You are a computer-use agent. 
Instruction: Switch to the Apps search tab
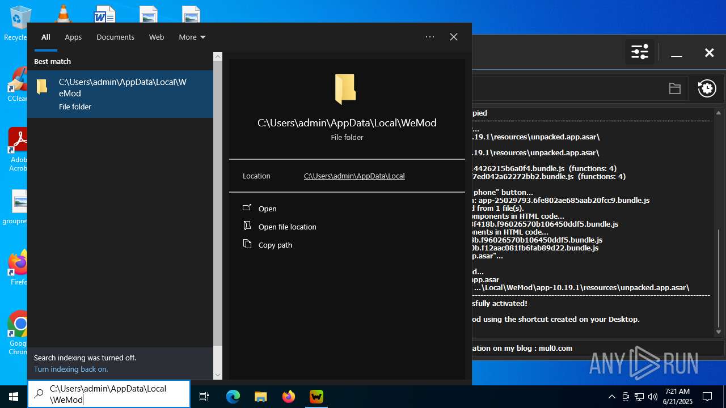pos(73,37)
